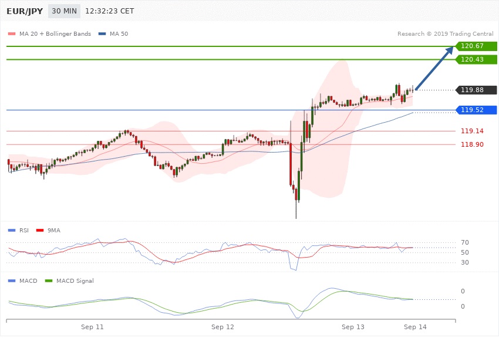Viewport: 499px width, 338px height.
Task: Click the Sep 11 date axis label
Action: [92, 327]
